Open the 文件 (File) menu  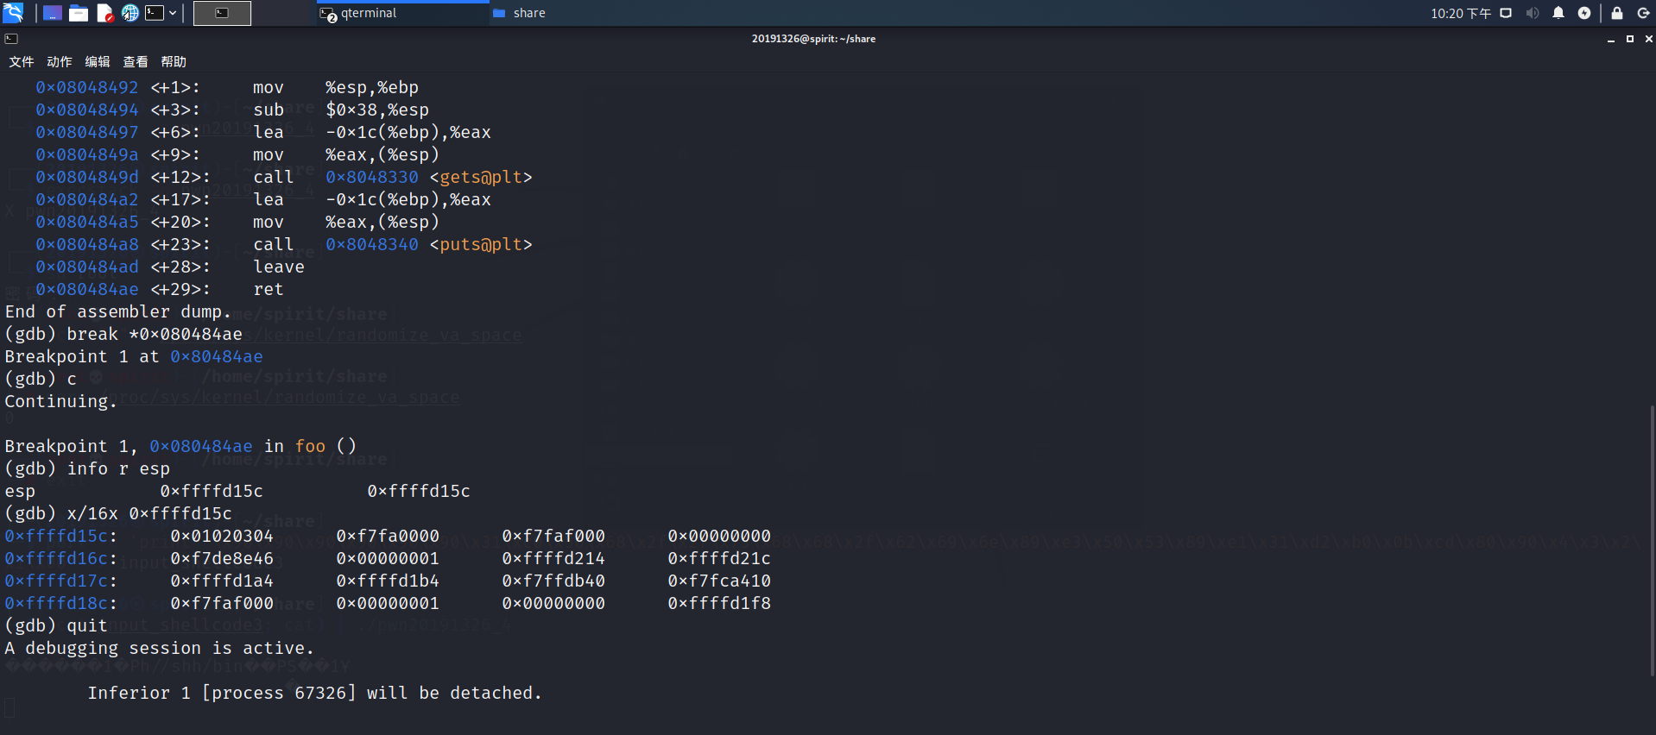pos(22,62)
